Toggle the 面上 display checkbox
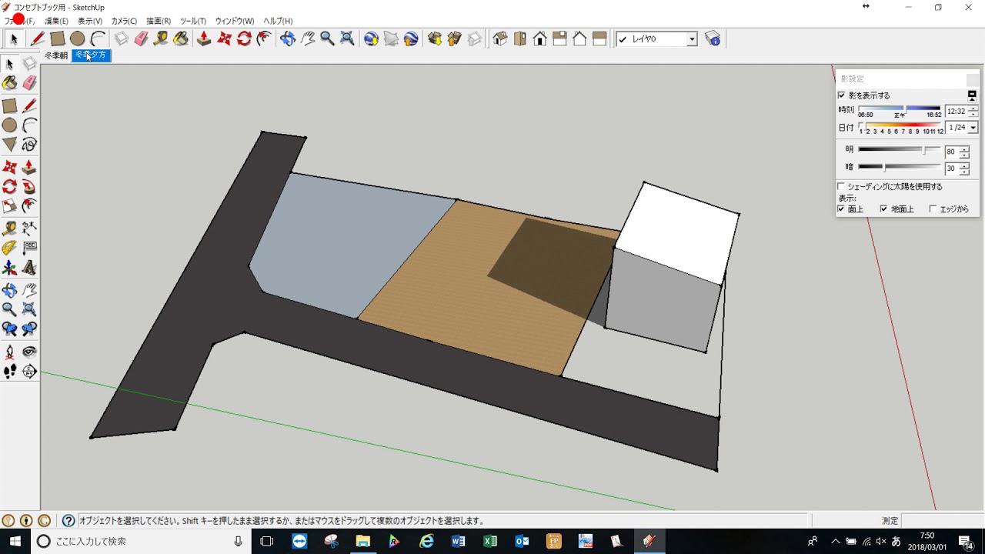Screen dimensions: 985x554 point(841,209)
